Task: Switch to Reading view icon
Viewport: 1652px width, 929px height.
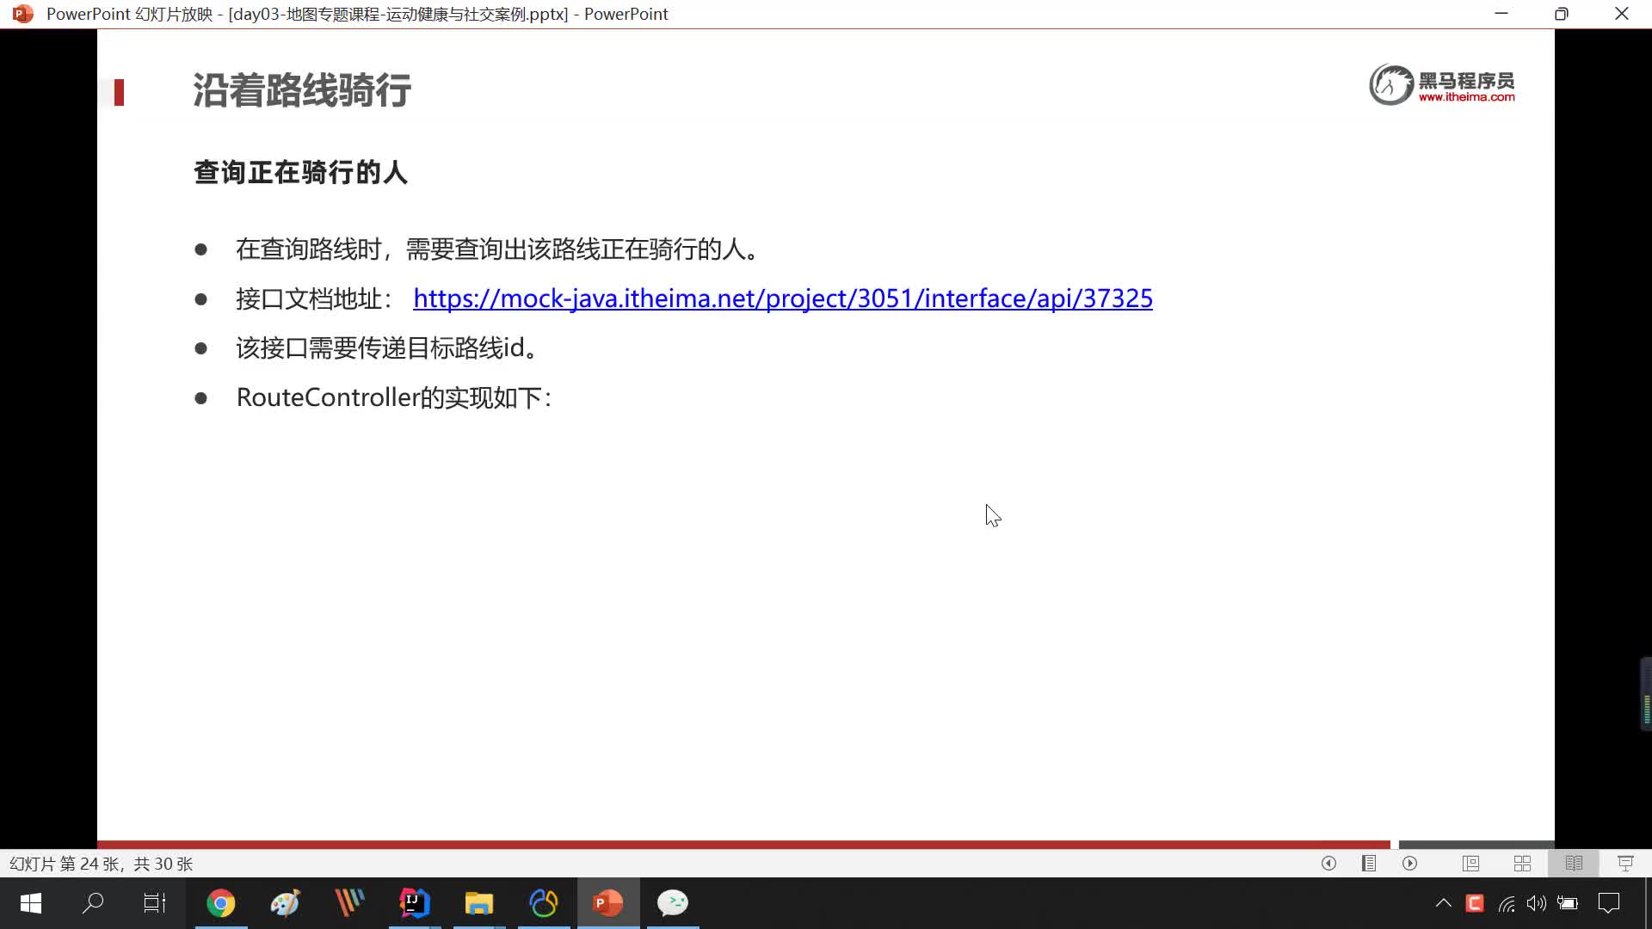Action: pos(1574,863)
